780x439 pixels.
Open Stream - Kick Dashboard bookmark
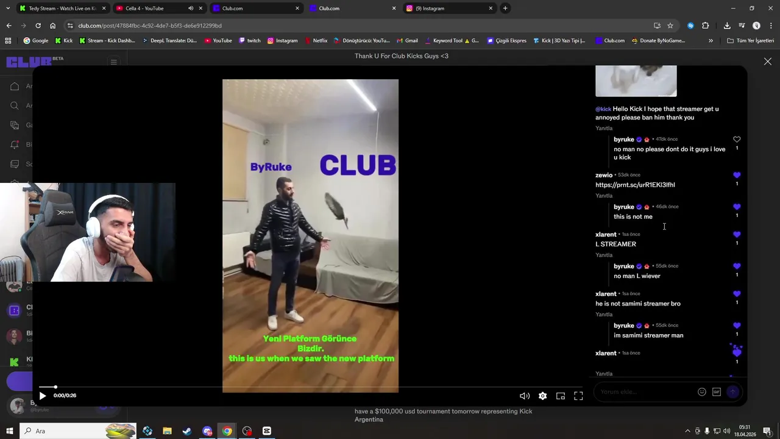(x=107, y=41)
